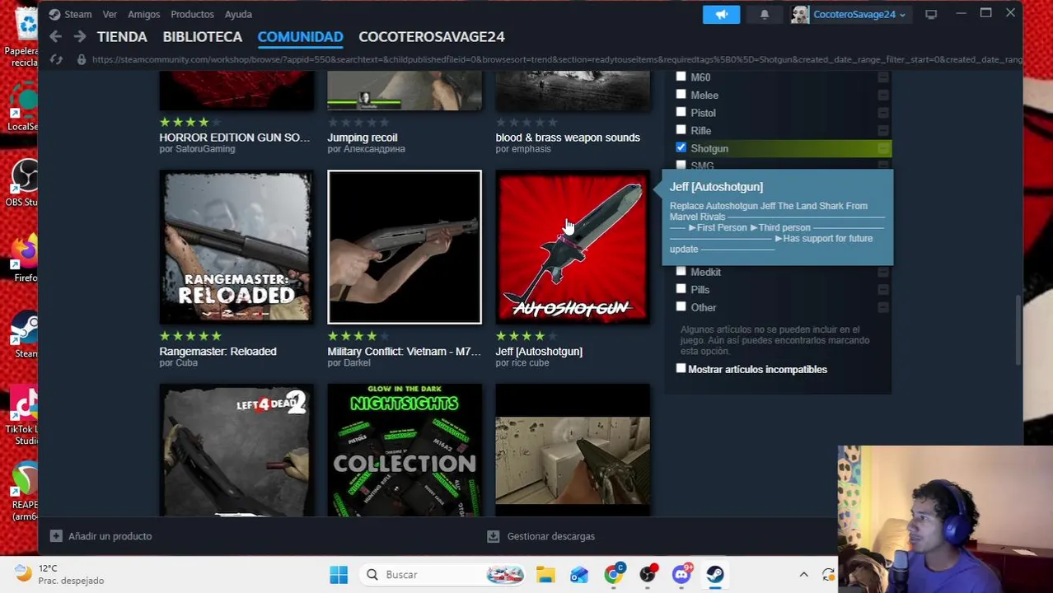The height and width of the screenshot is (593, 1053).
Task: Enable the M60 tag checkbox
Action: (681, 77)
